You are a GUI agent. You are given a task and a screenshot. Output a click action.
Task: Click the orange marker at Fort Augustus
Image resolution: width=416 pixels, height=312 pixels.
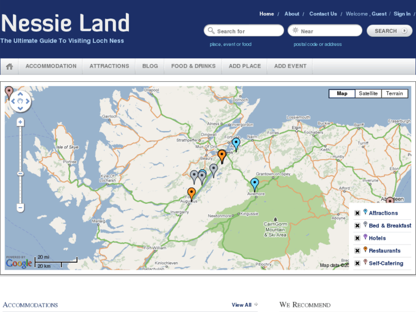[192, 194]
